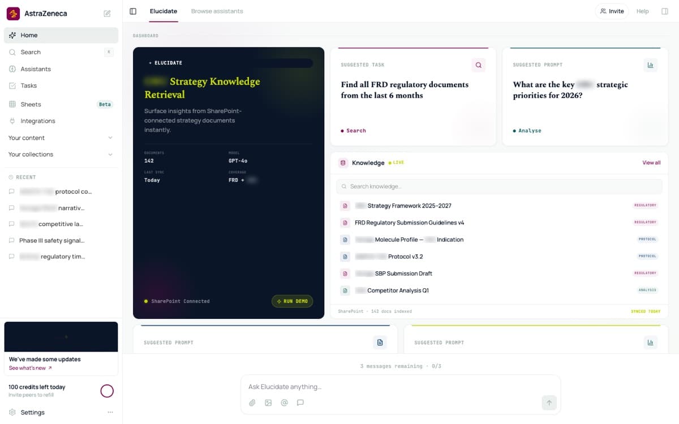
Task: Click the SharePoint Connected status
Action: (x=177, y=301)
